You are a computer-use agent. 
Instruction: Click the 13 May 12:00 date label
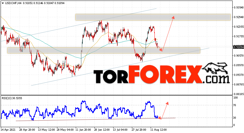click(x=47, y=130)
